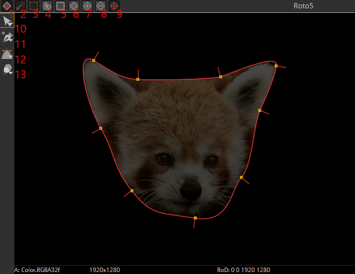This screenshot has height=274, width=355.
Task: Toggle the Feather link button
Action: [20, 6]
